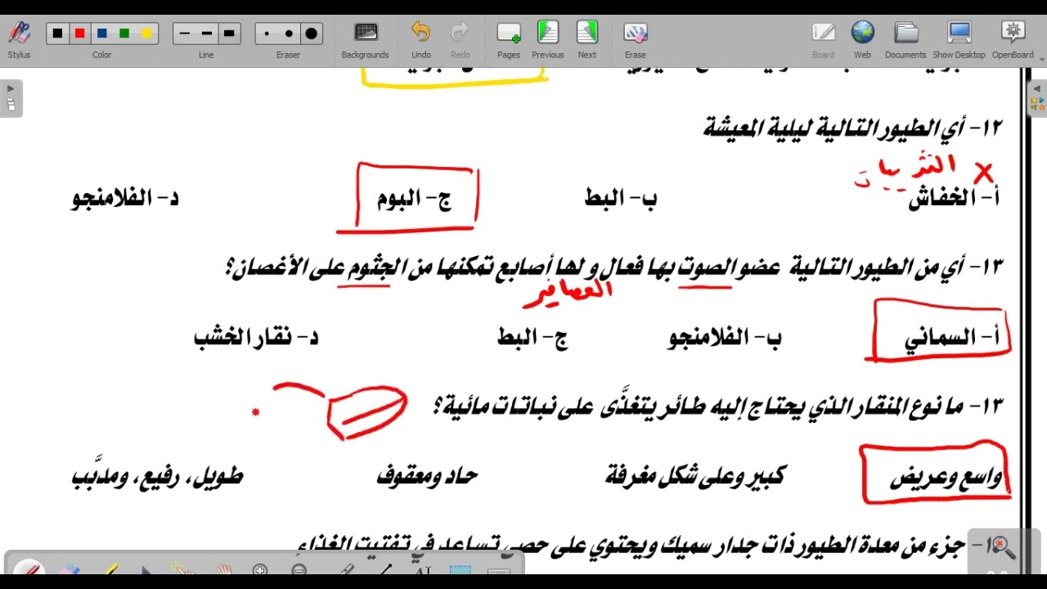The height and width of the screenshot is (589, 1047).
Task: Select the eraser in bottom palette
Action: click(x=70, y=570)
